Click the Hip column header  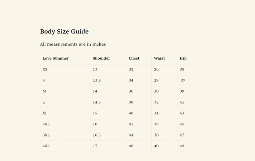click(x=183, y=58)
